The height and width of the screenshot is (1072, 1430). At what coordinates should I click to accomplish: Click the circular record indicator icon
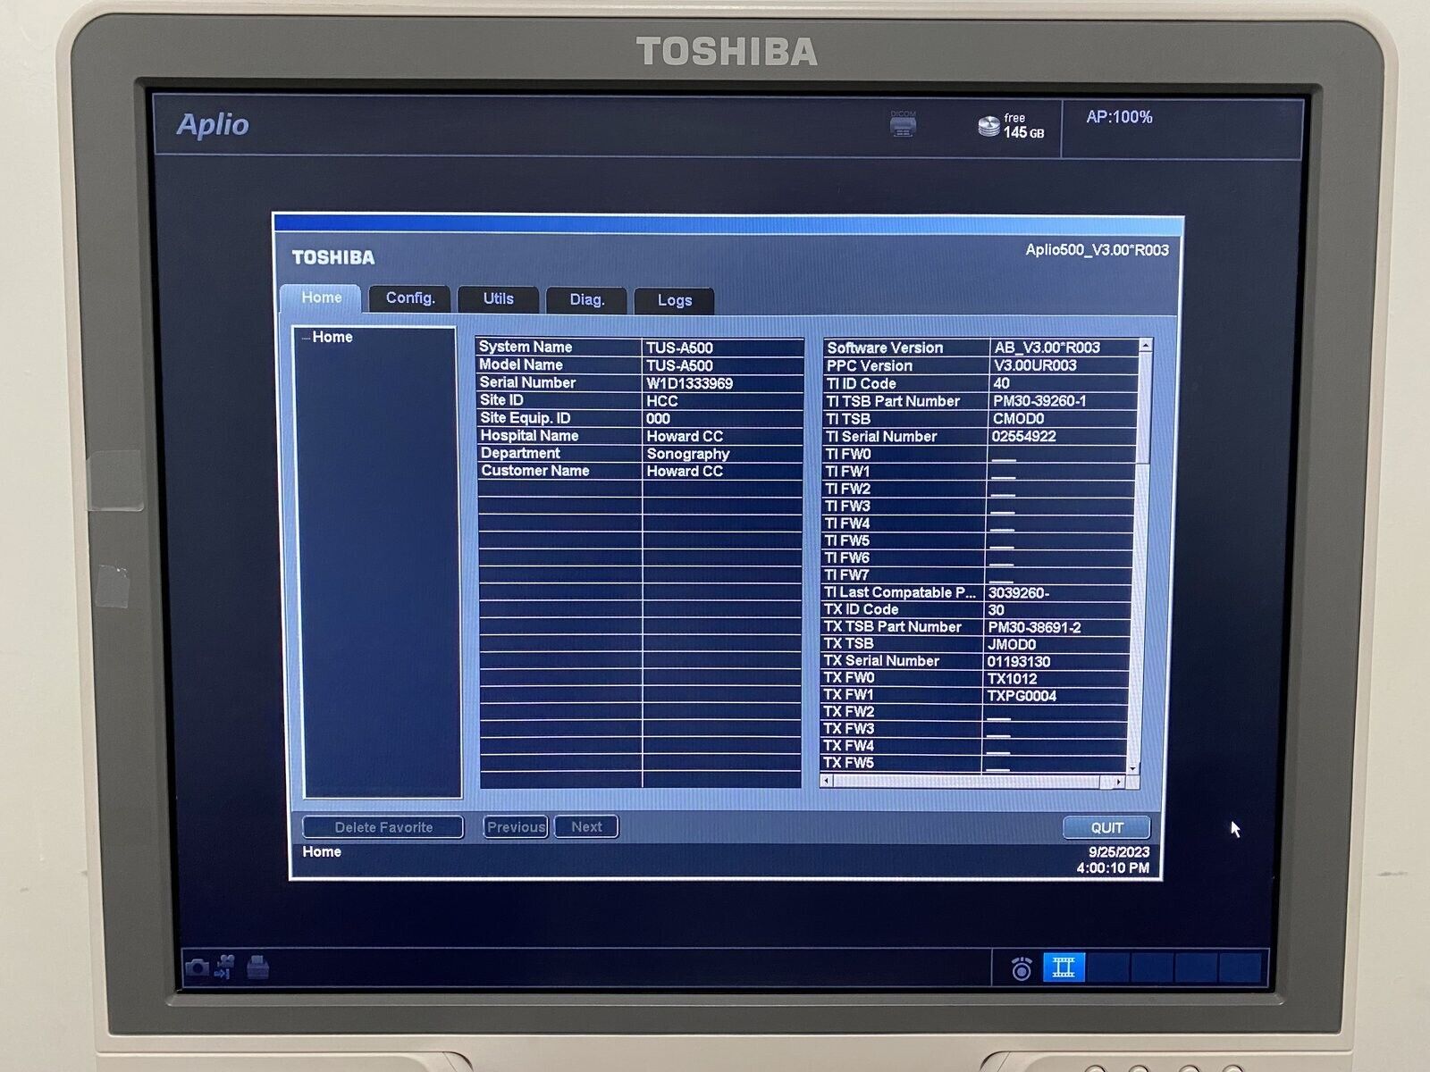pos(1022,968)
